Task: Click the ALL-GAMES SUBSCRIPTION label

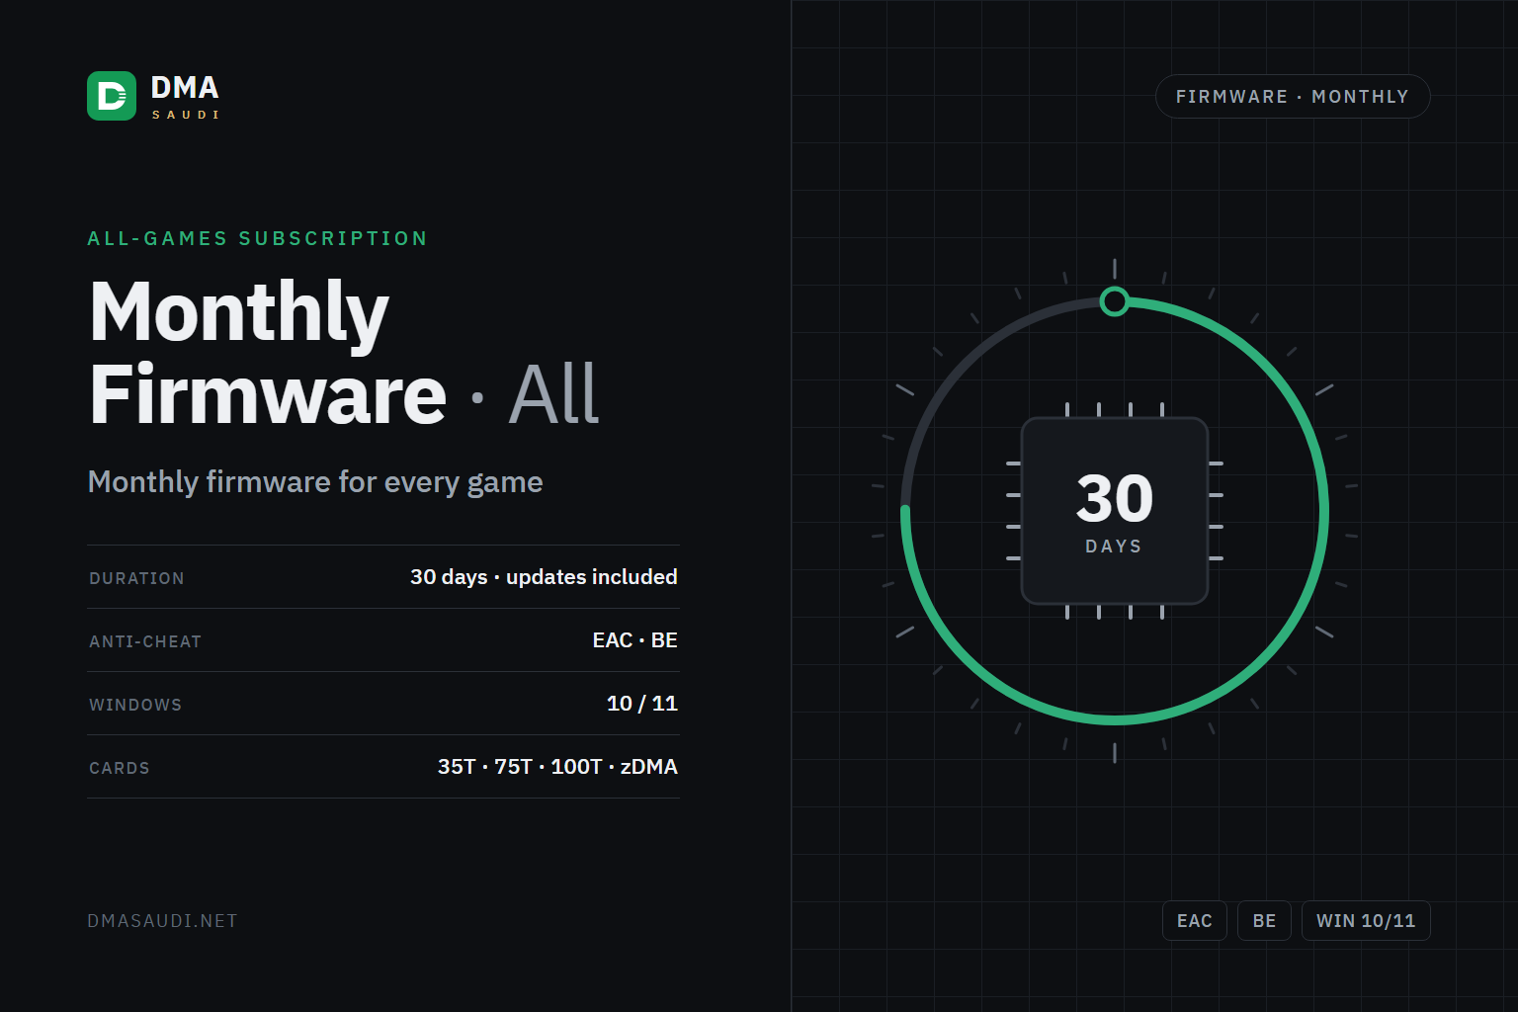Action: (x=258, y=238)
